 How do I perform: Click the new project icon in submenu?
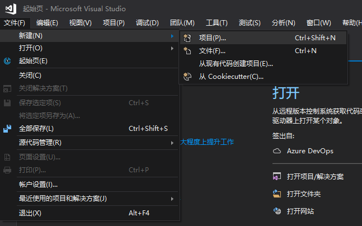click(x=187, y=38)
